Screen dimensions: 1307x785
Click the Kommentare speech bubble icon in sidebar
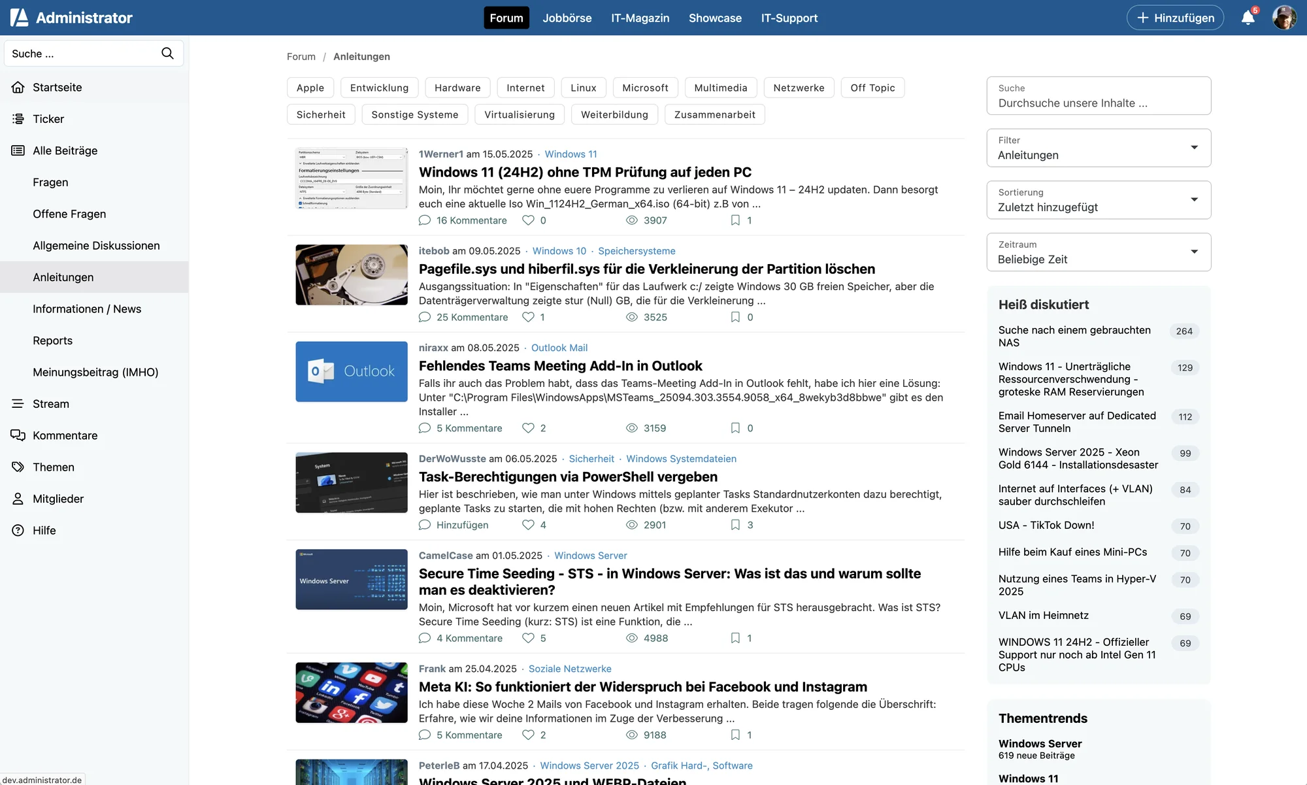[x=18, y=435]
